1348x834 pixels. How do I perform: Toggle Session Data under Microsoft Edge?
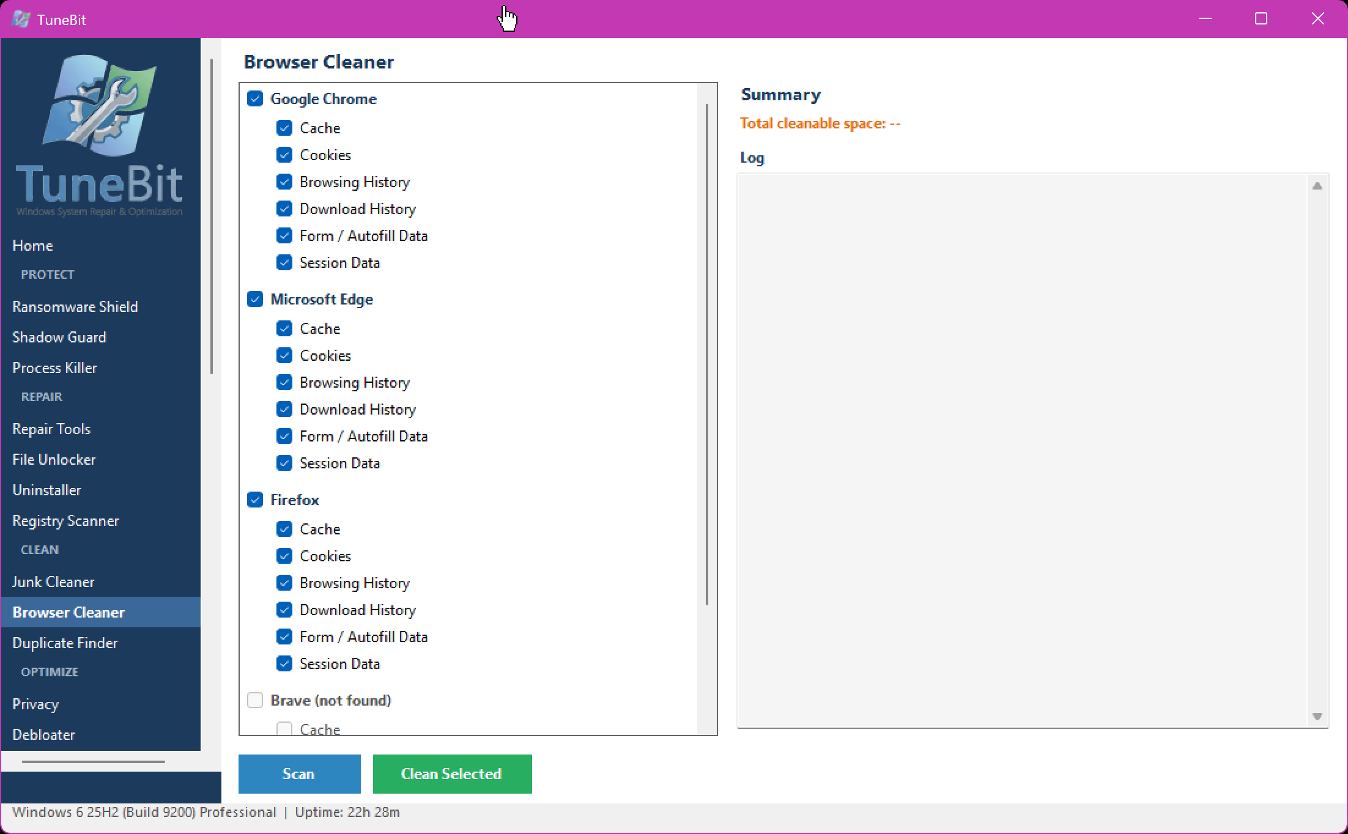point(284,463)
